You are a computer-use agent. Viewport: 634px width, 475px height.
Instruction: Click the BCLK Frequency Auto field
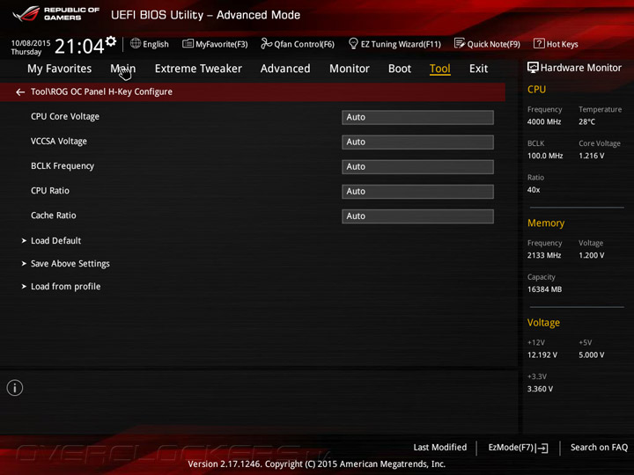tap(417, 167)
